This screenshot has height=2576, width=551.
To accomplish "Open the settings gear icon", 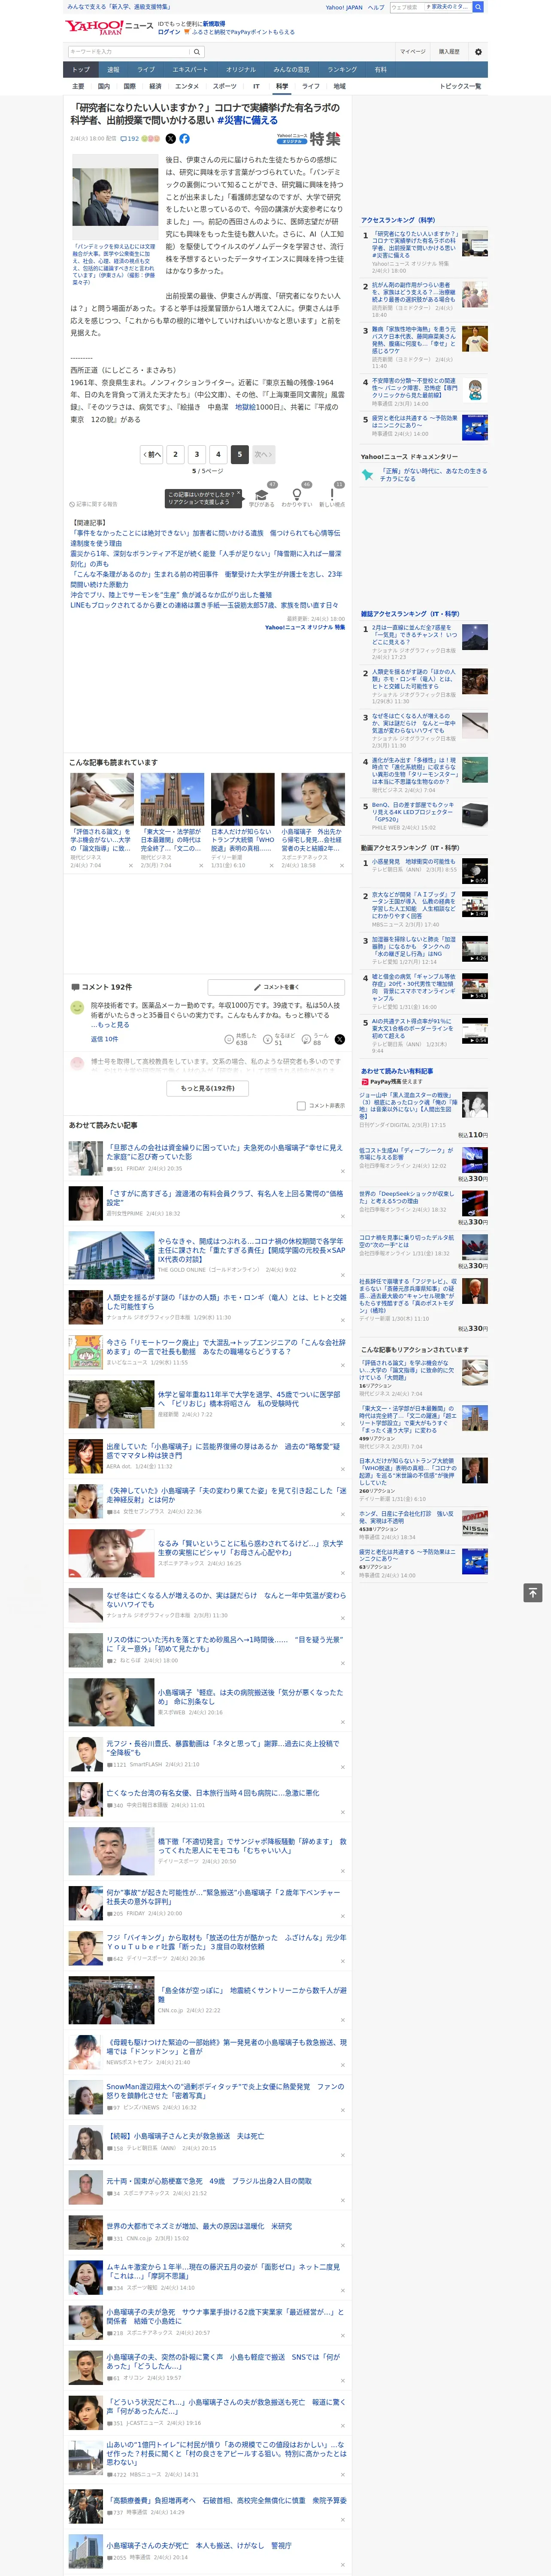I will pyautogui.click(x=478, y=51).
